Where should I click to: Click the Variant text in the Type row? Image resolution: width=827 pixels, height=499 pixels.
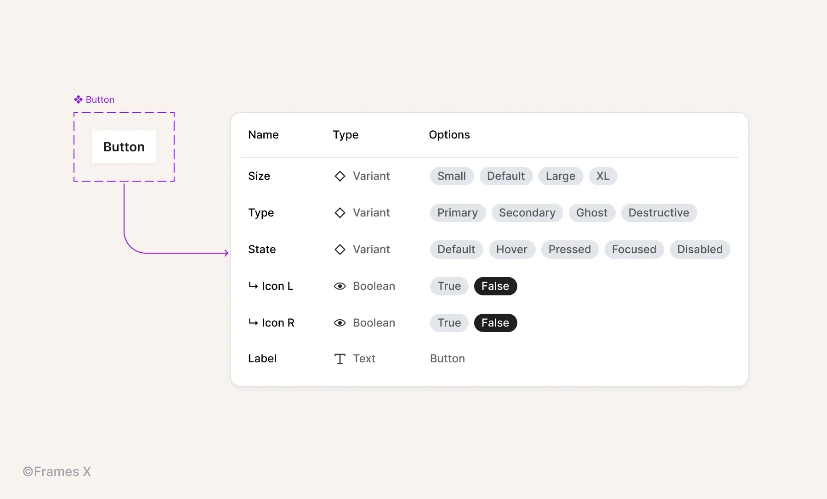371,213
